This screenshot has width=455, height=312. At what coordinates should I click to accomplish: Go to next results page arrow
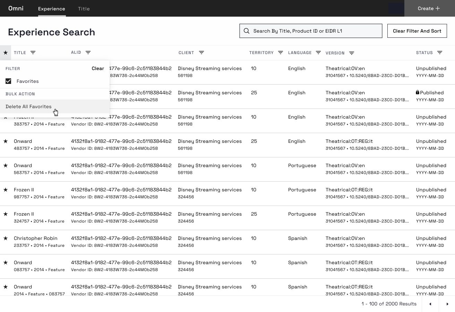coord(447,304)
